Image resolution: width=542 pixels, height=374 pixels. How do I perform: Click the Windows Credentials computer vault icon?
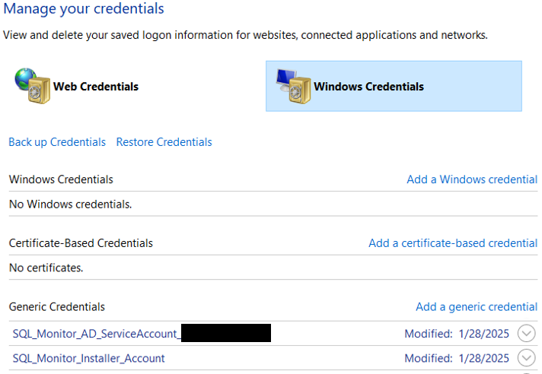(294, 86)
